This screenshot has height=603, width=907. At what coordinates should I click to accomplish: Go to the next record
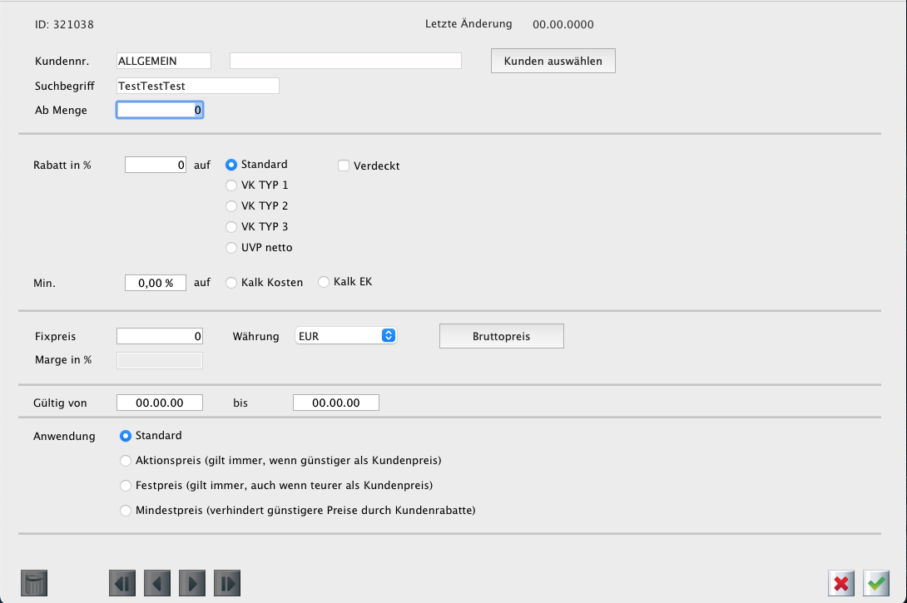click(x=192, y=583)
